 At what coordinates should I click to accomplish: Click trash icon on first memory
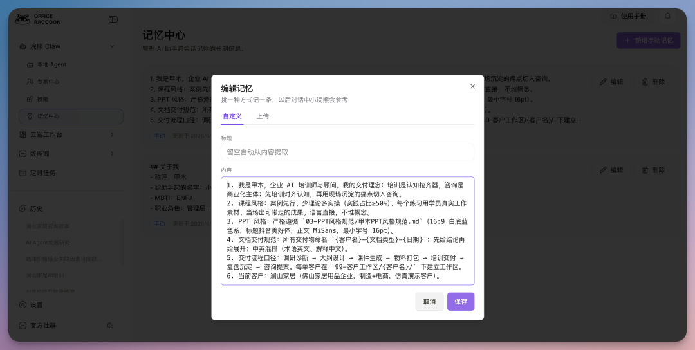click(x=645, y=82)
